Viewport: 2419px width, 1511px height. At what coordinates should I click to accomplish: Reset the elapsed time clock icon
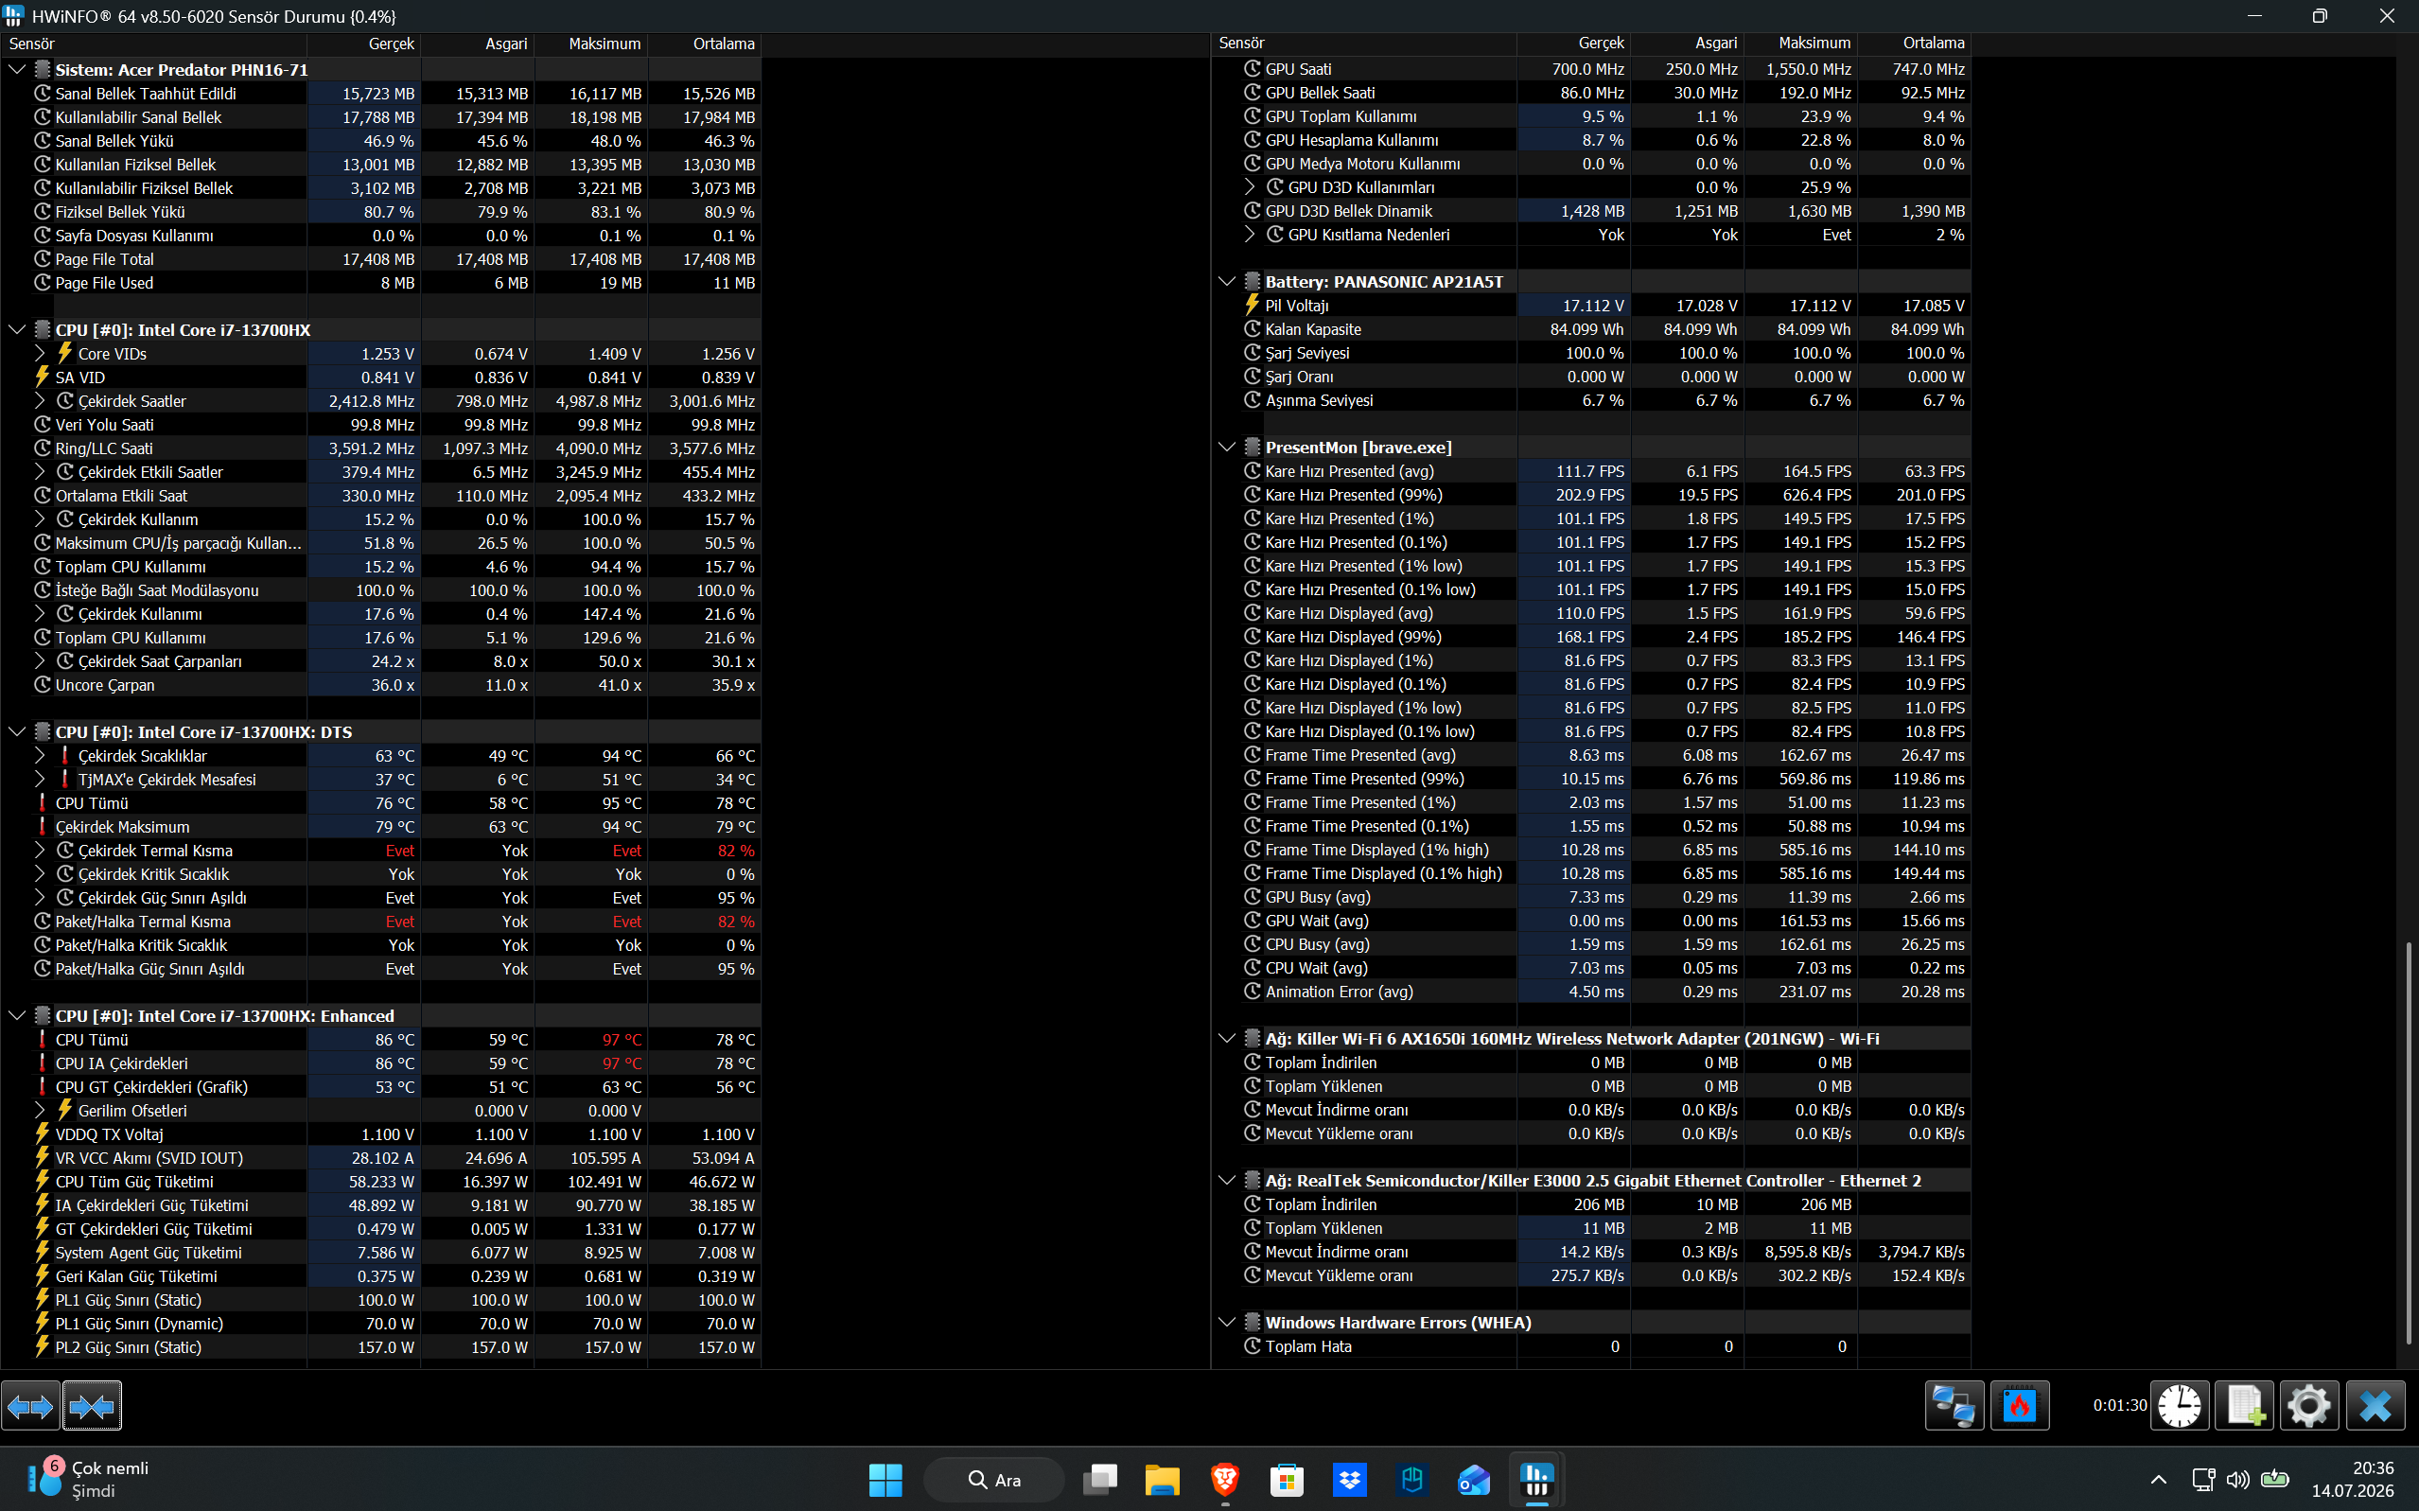point(2180,1406)
